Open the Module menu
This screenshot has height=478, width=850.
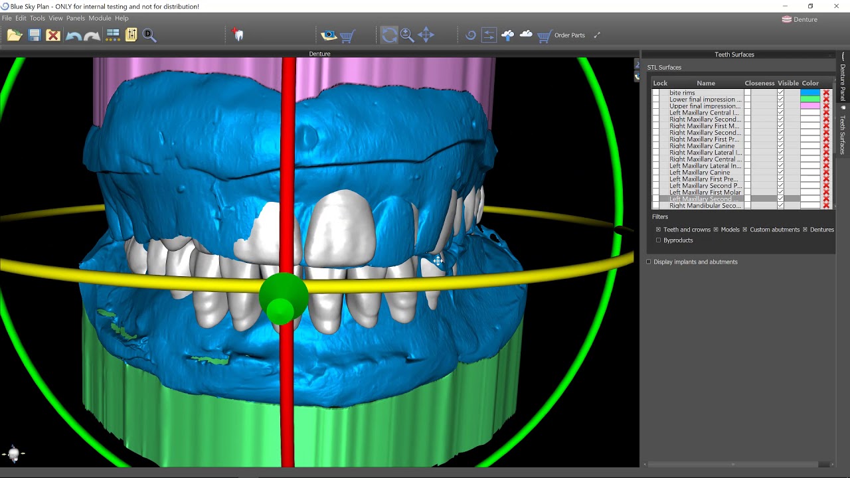click(x=100, y=18)
